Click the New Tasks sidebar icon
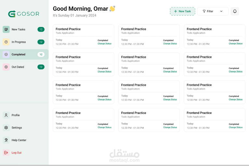The image size is (249, 166). (6, 29)
